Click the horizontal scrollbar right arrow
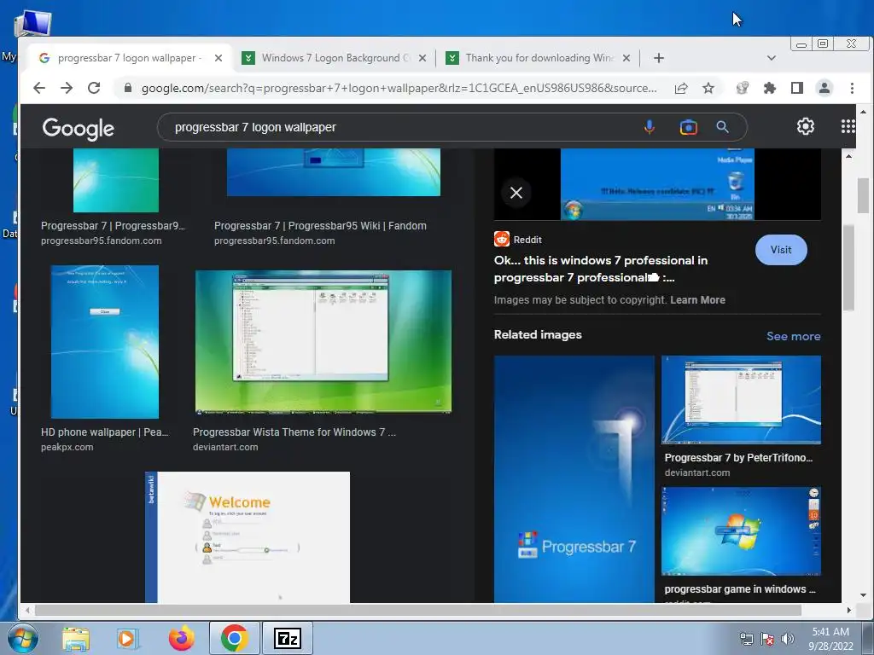The height and width of the screenshot is (655, 874). point(848,610)
